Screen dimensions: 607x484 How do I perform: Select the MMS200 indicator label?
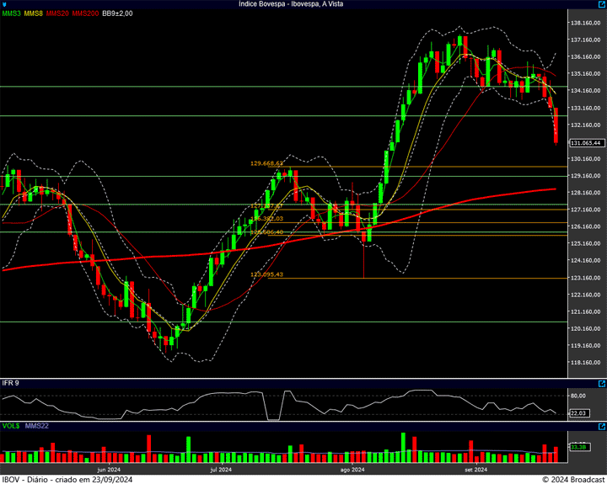click(85, 13)
